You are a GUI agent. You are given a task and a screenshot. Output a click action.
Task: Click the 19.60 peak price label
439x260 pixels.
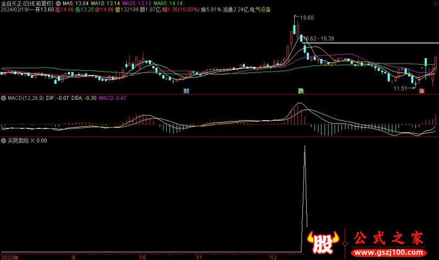click(x=307, y=18)
